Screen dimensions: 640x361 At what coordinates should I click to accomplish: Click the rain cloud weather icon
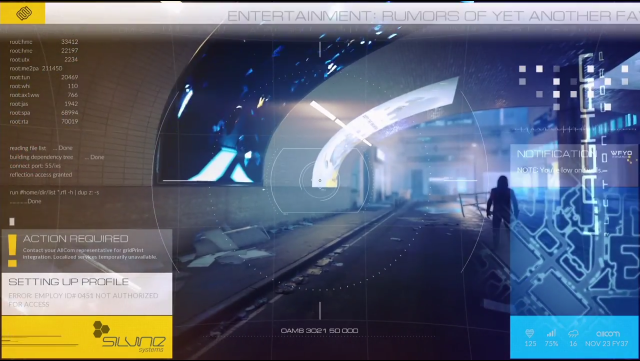pyautogui.click(x=573, y=333)
